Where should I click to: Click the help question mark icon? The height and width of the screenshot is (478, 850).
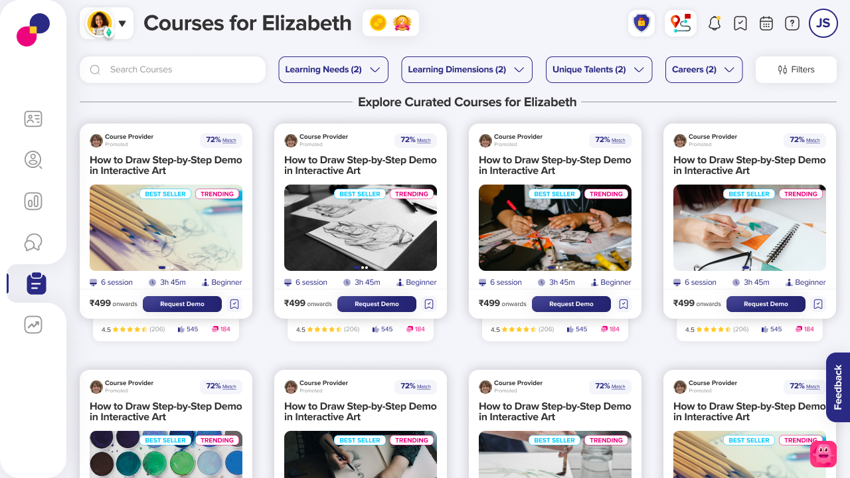(792, 23)
